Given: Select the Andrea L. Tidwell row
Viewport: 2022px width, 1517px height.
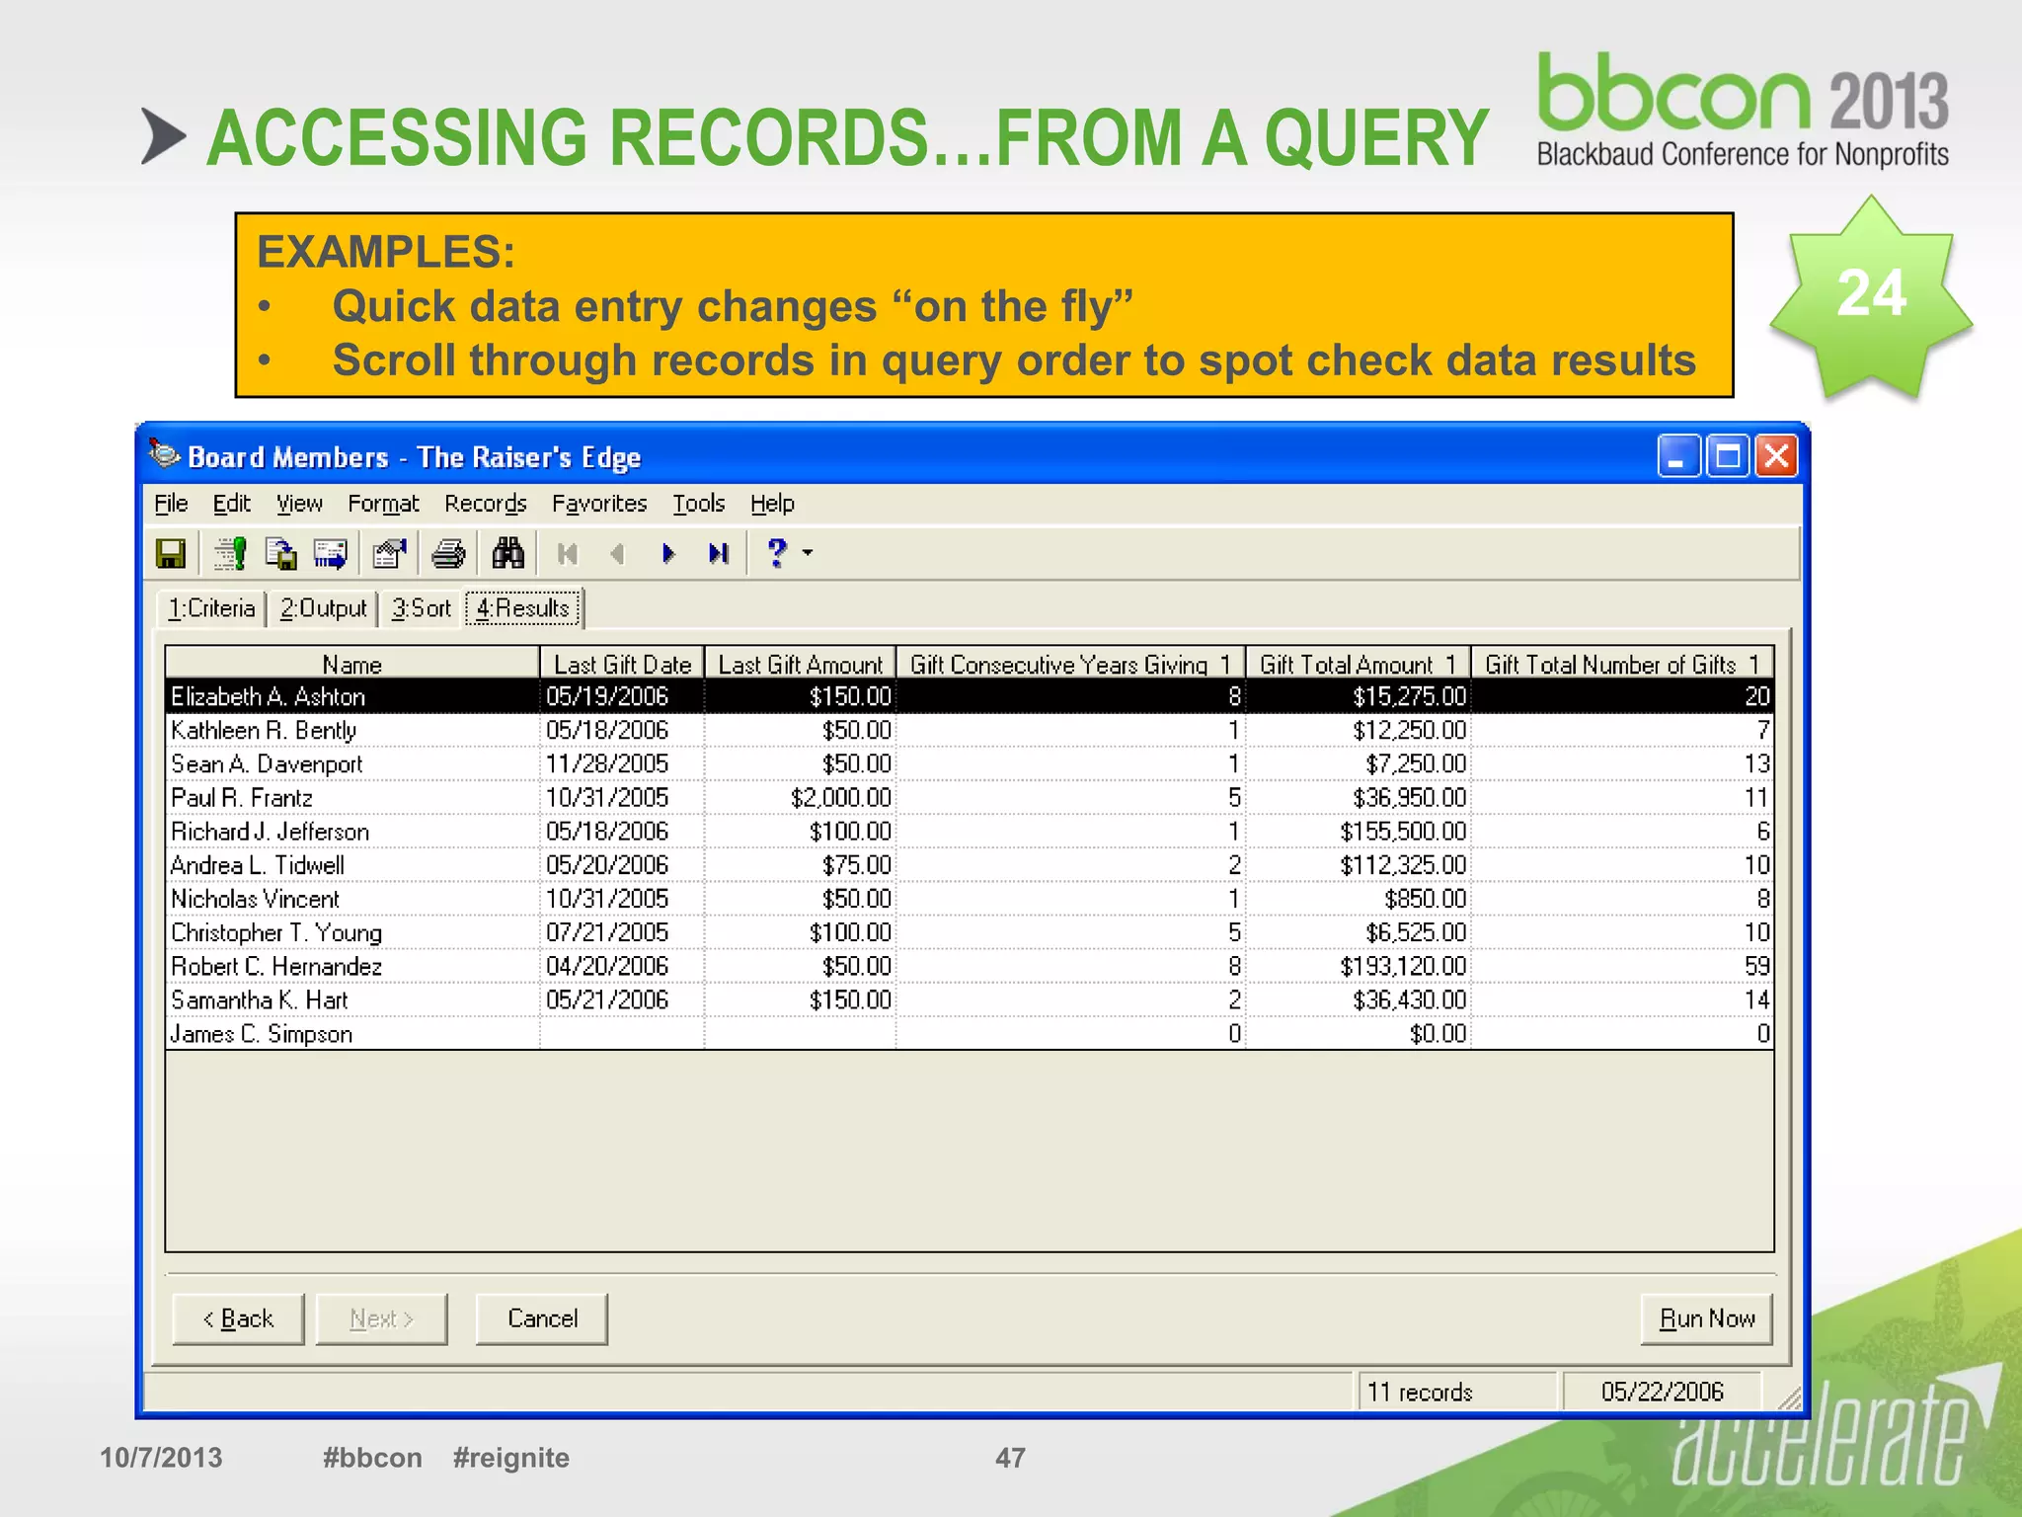Looking at the screenshot, I should (970, 865).
